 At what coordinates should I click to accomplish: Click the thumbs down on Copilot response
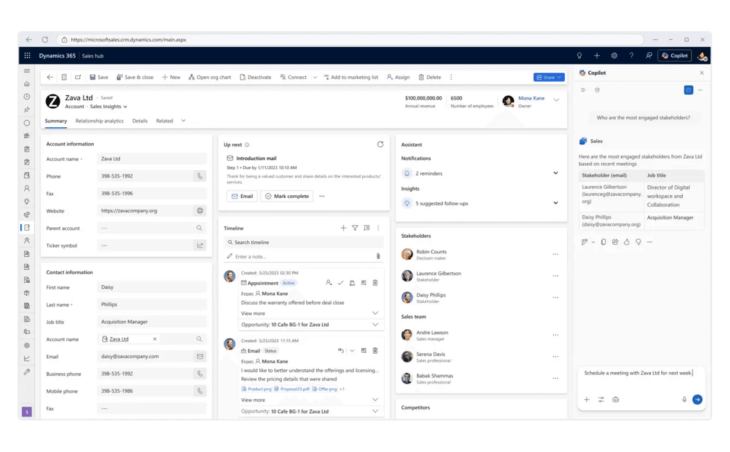pyautogui.click(x=638, y=242)
